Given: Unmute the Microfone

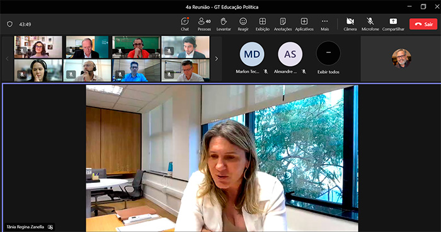Looking at the screenshot, I should click(x=370, y=24).
